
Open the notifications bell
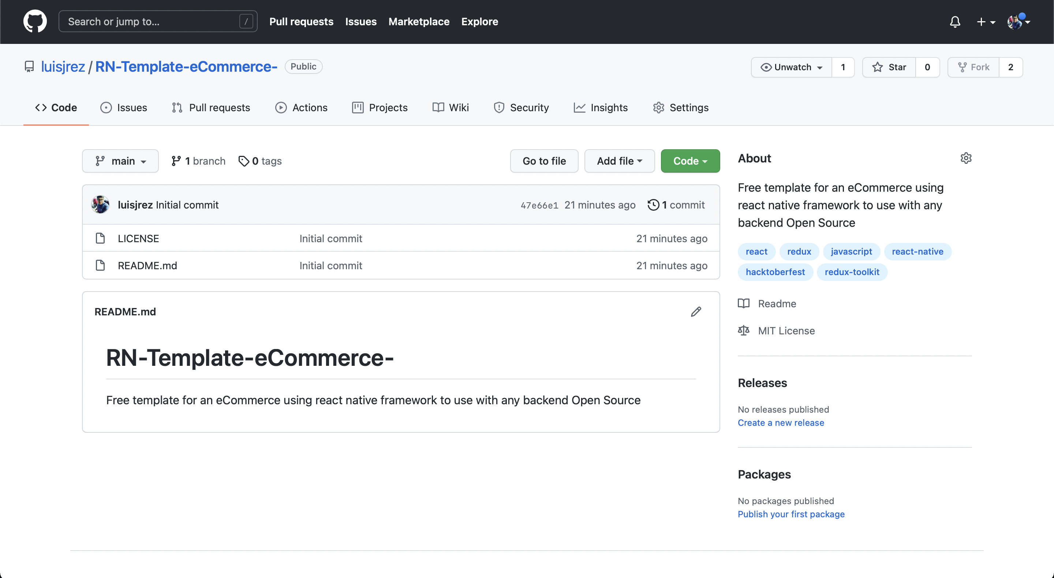click(x=954, y=22)
